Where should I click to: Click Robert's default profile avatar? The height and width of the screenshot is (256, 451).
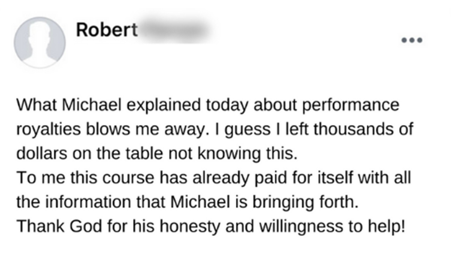[x=40, y=42]
